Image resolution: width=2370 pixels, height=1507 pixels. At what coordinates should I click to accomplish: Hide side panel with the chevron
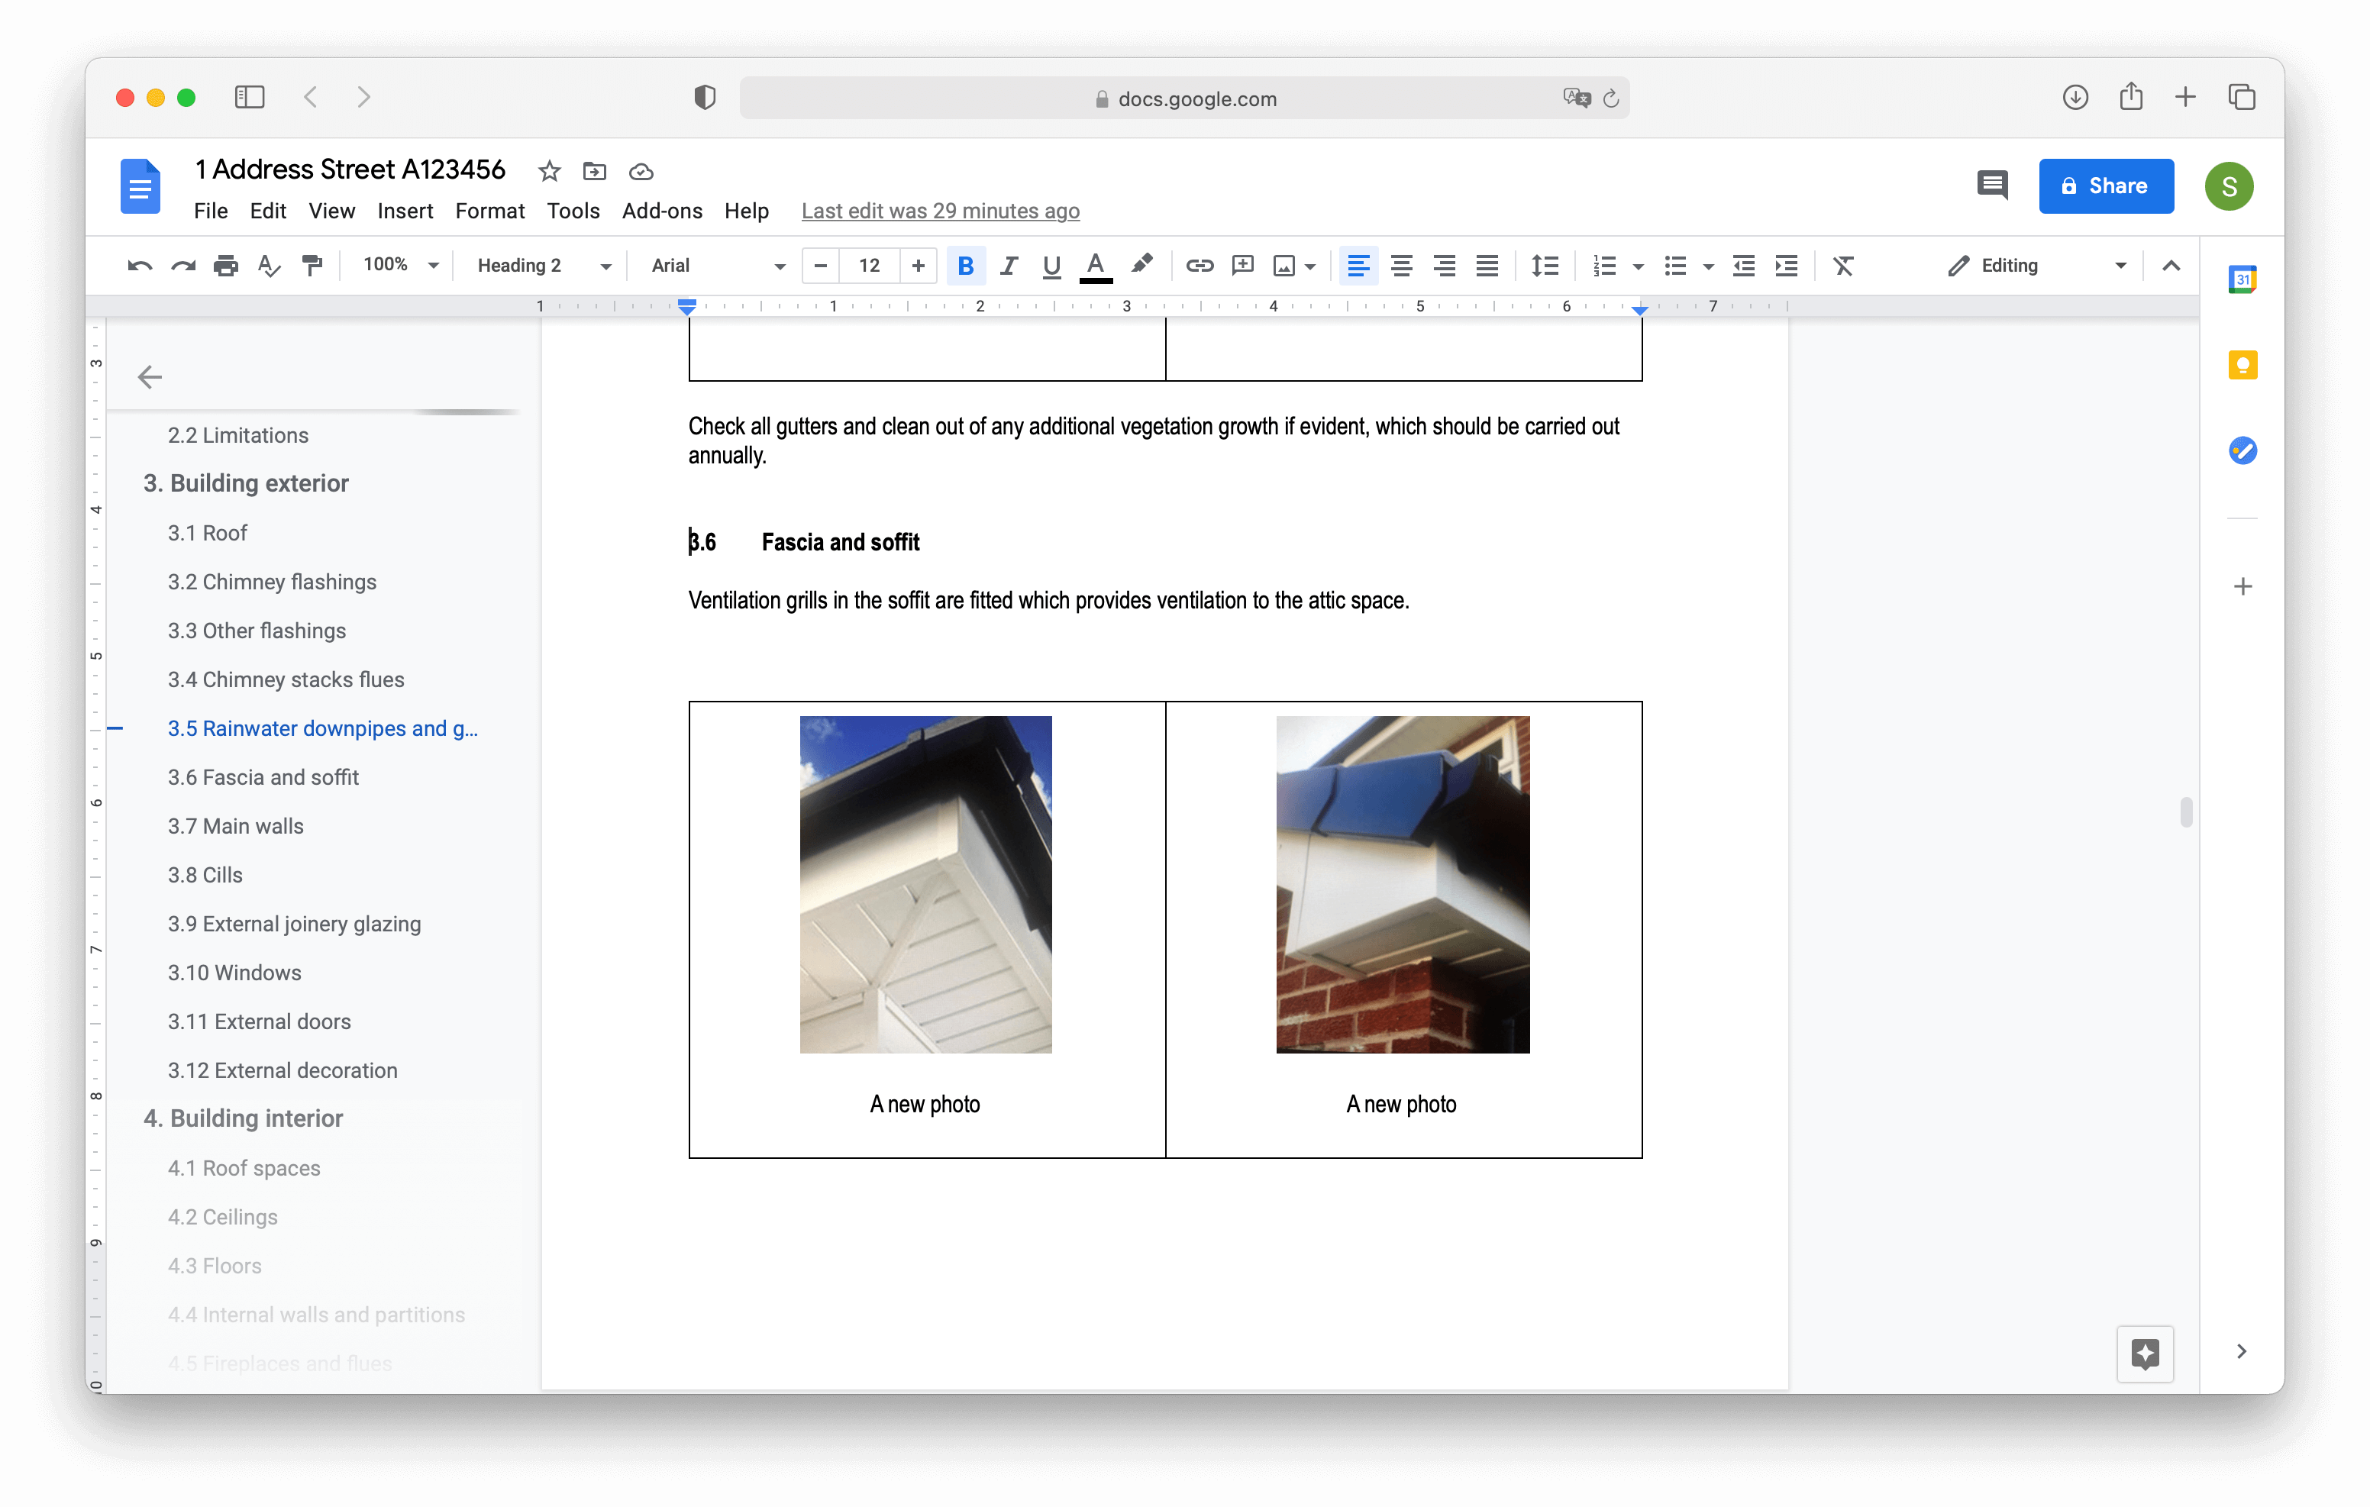(2241, 1353)
